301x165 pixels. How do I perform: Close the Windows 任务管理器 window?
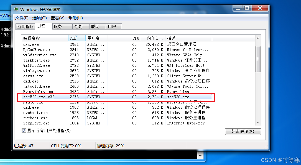pyautogui.click(x=260, y=8)
